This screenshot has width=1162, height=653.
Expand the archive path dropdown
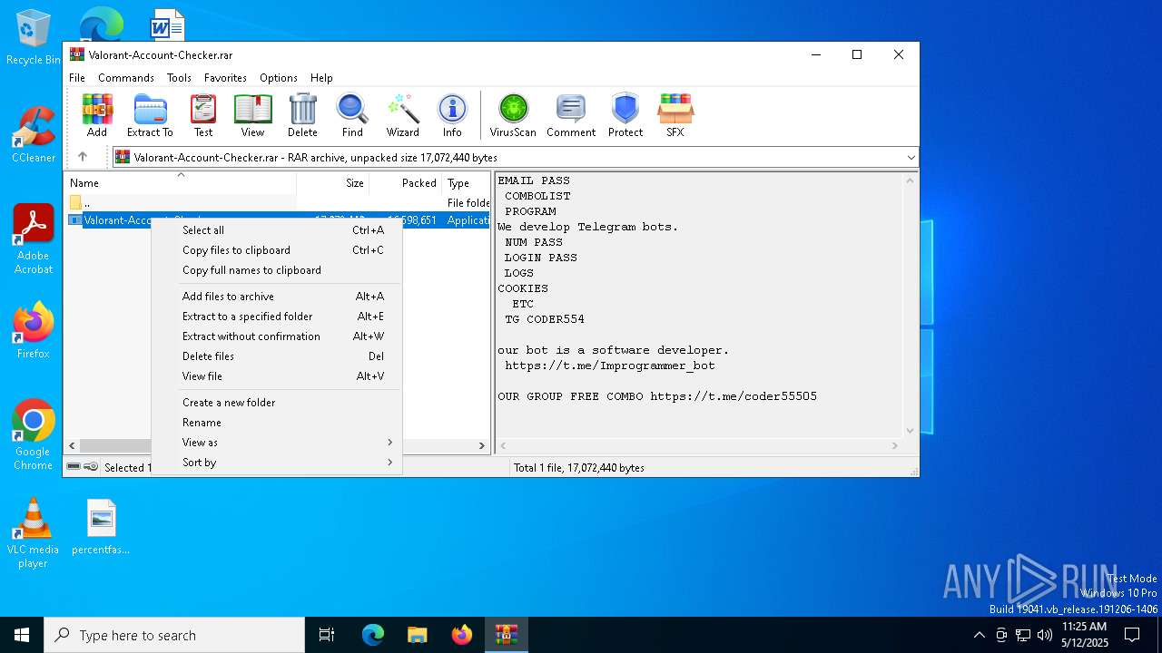click(911, 158)
